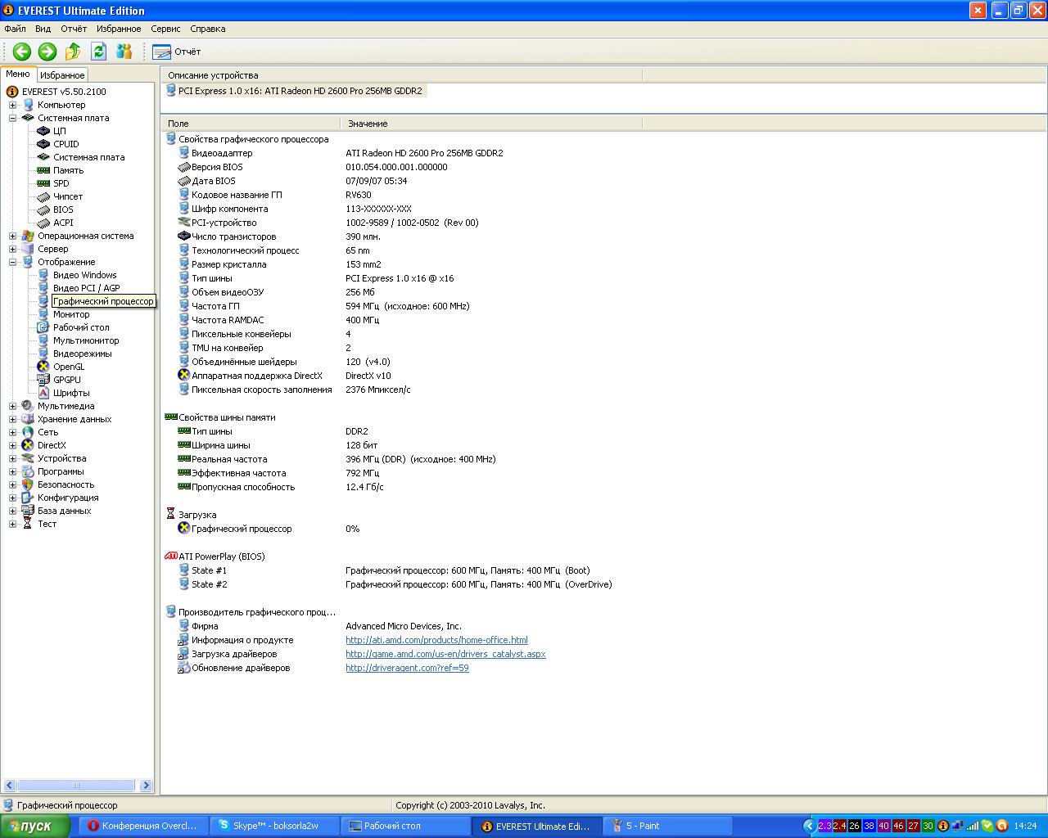Open the Отчёт menu in the menu bar
Screen dimensions: 1048x838
[x=74, y=29]
